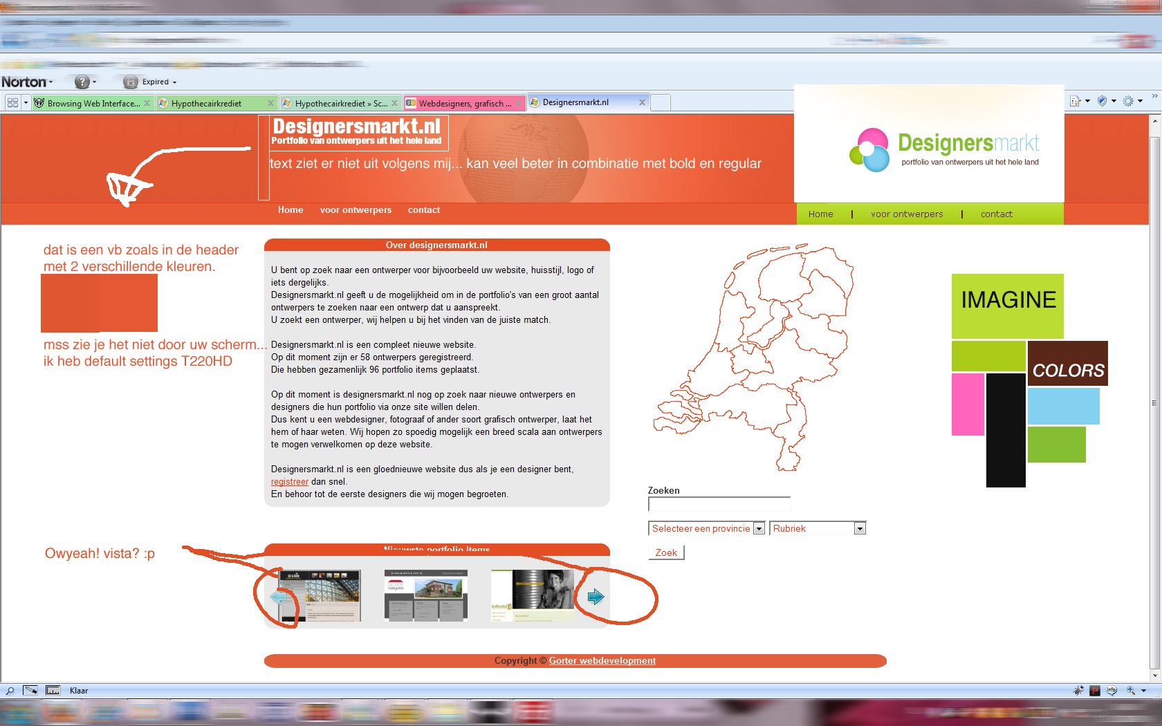This screenshot has height=726, width=1162.
Task: Click the status bar ruler icon
Action: point(53,691)
